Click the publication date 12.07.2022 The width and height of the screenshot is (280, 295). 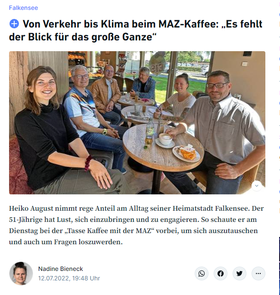69,278
